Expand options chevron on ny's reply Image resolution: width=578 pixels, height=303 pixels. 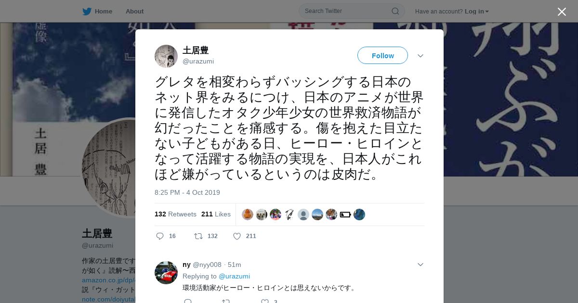[420, 265]
